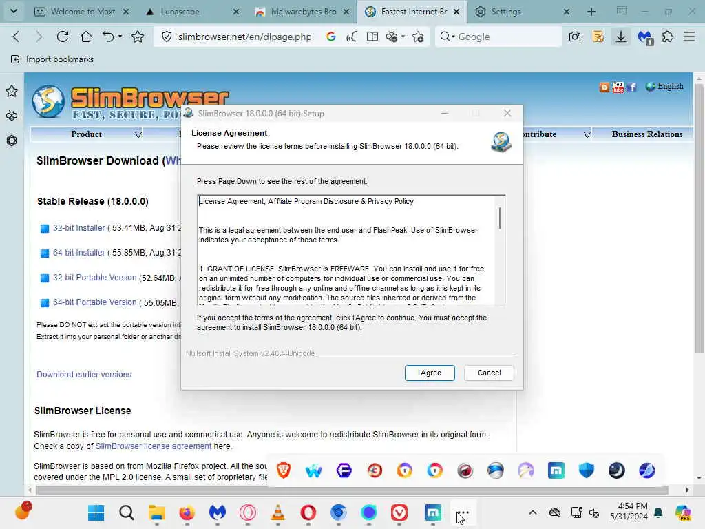Viewport: 705px width, 529px height.
Task: Open the browser home page
Action: coord(86,37)
